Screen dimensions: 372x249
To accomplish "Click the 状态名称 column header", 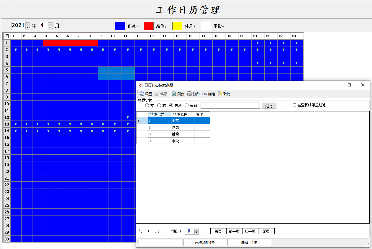I will point(182,114).
